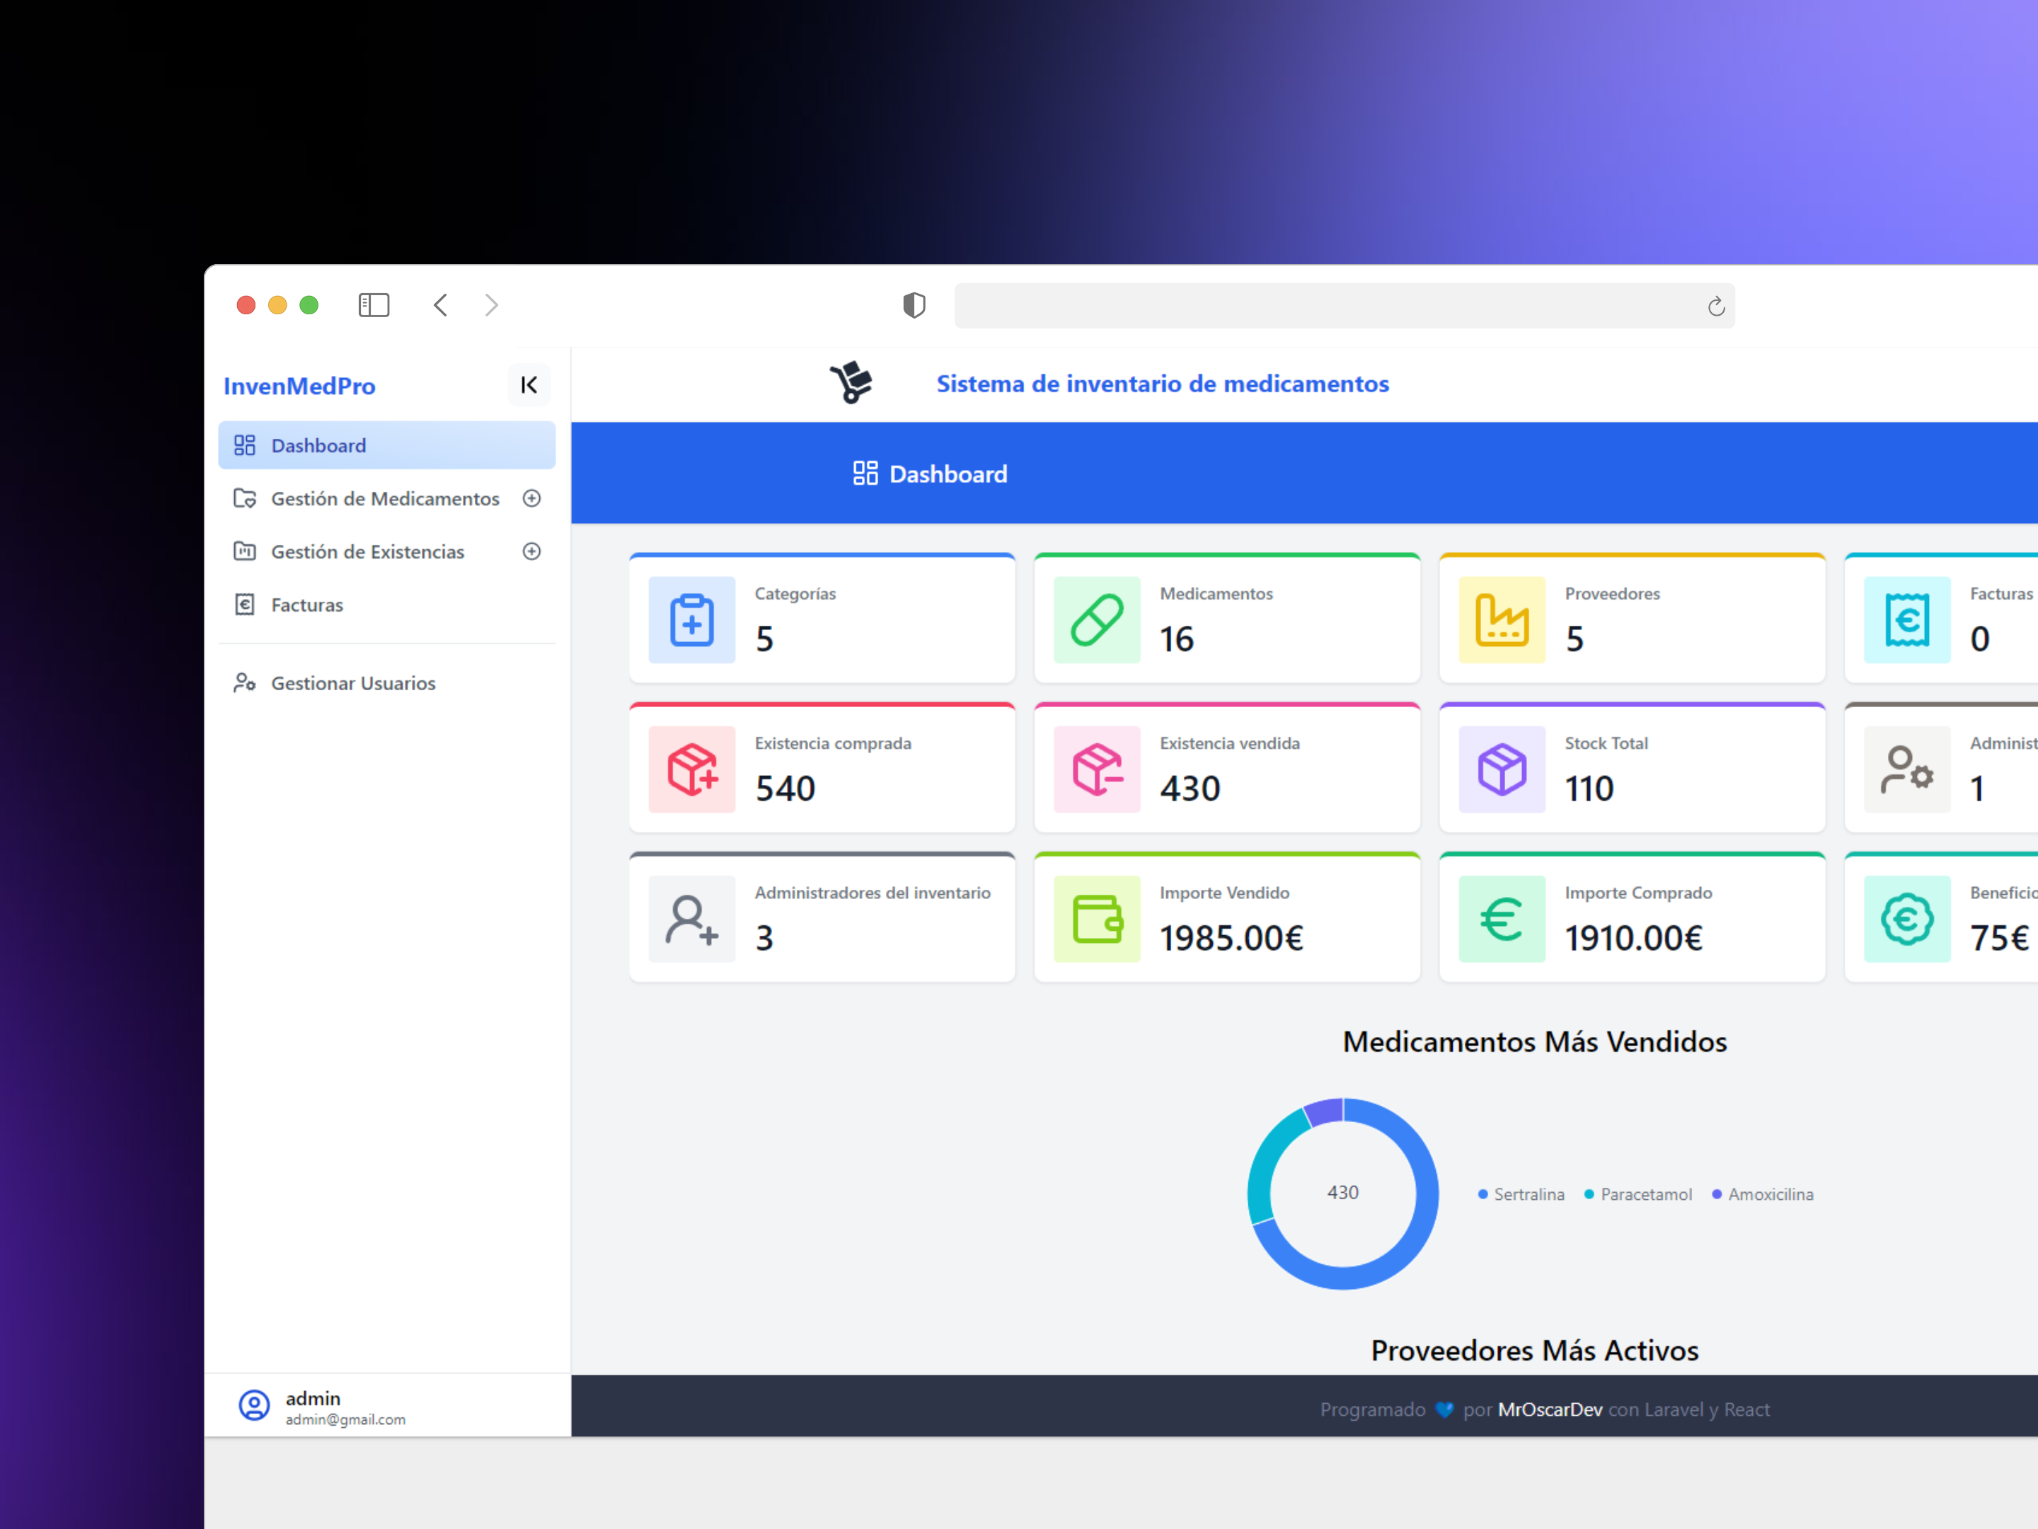
Task: Open the Dashboard sidebar item
Action: [387, 445]
